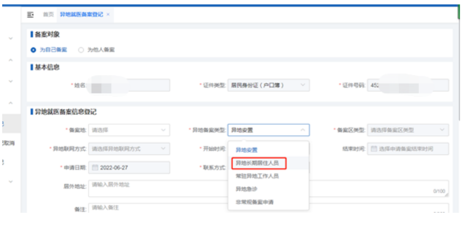Image resolution: width=465 pixels, height=232 pixels.
Task: Select the 为他人备案 radio button
Action: click(x=81, y=49)
